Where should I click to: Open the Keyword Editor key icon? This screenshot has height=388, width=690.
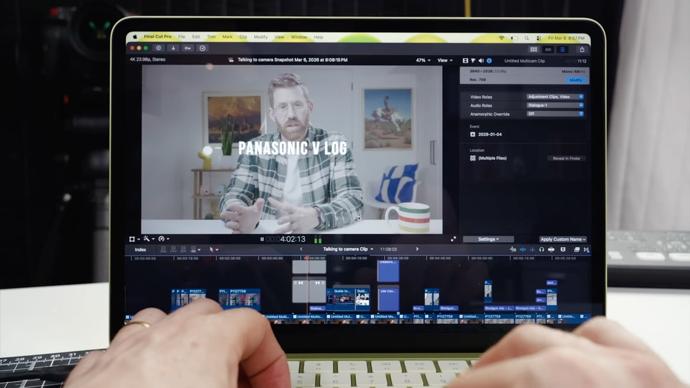[x=187, y=48]
